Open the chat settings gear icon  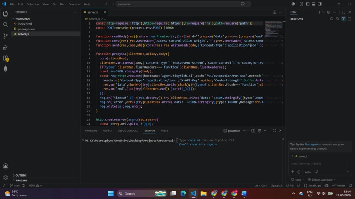329,12
